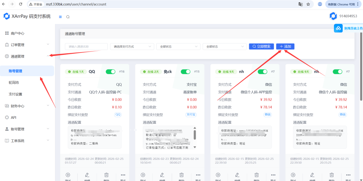Bookmark this page with the star icon
Image resolution: width=363 pixels, height=181 pixels.
click(x=308, y=4)
